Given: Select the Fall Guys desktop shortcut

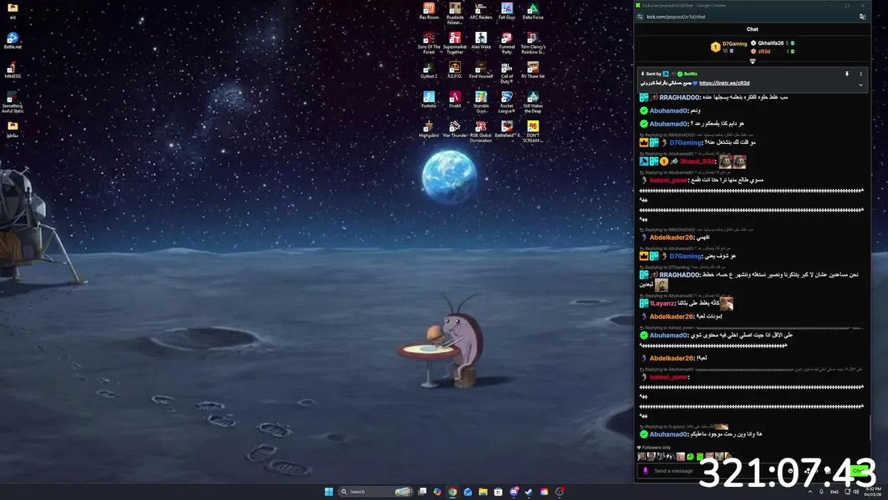Looking at the screenshot, I should [x=507, y=11].
